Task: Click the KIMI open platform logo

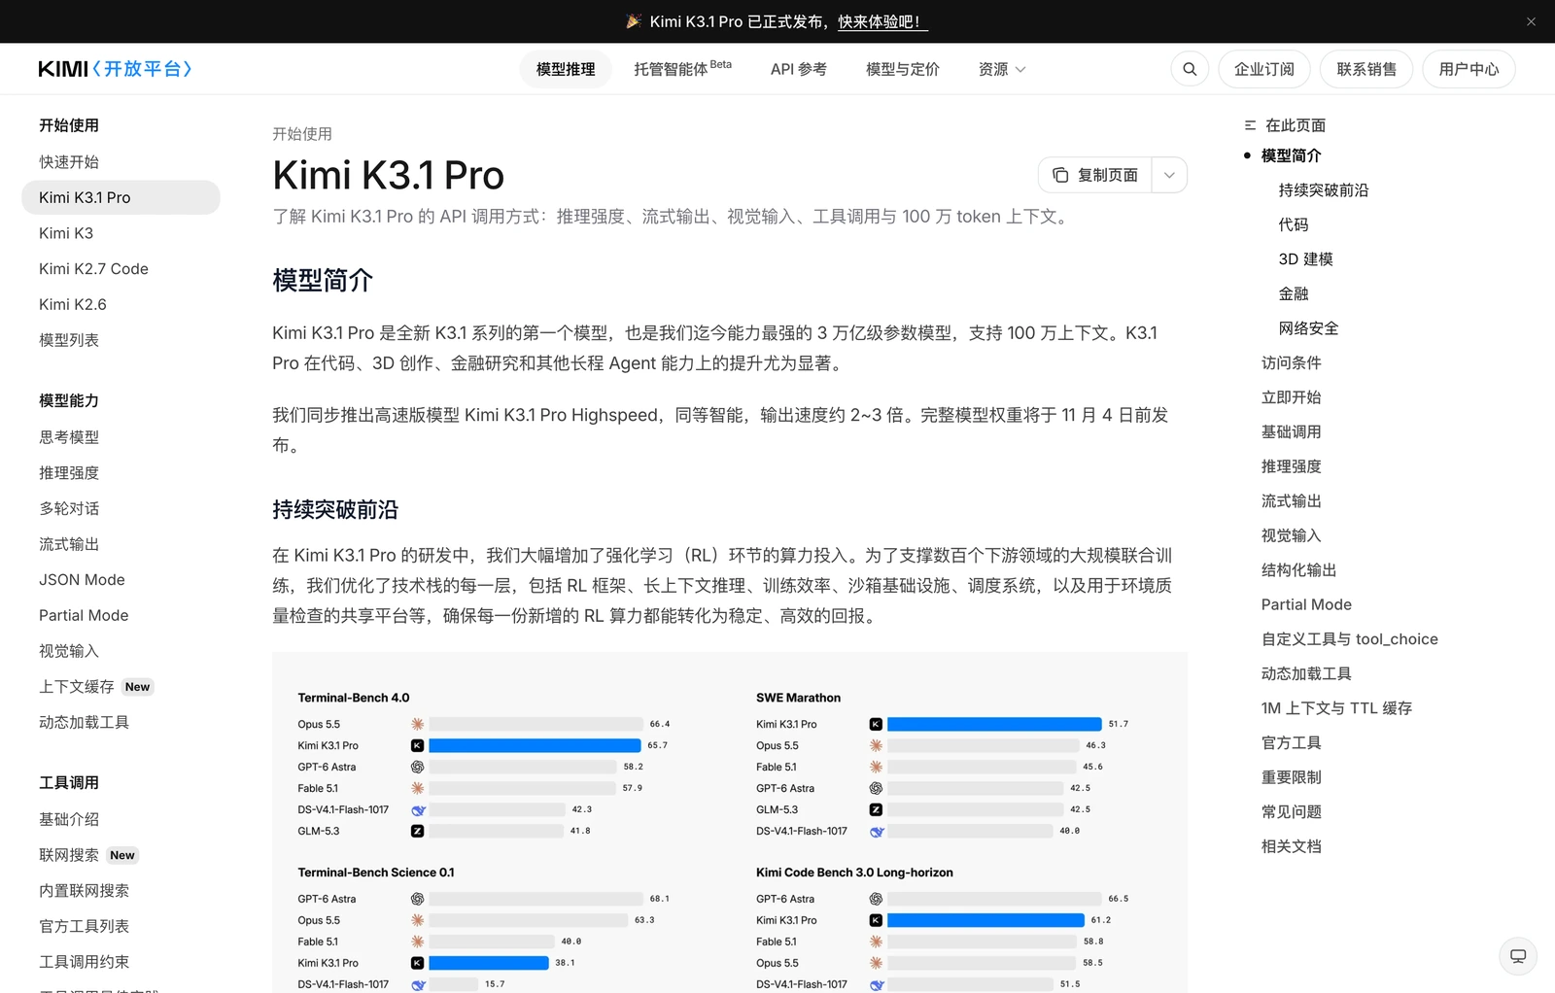Action: tap(115, 69)
